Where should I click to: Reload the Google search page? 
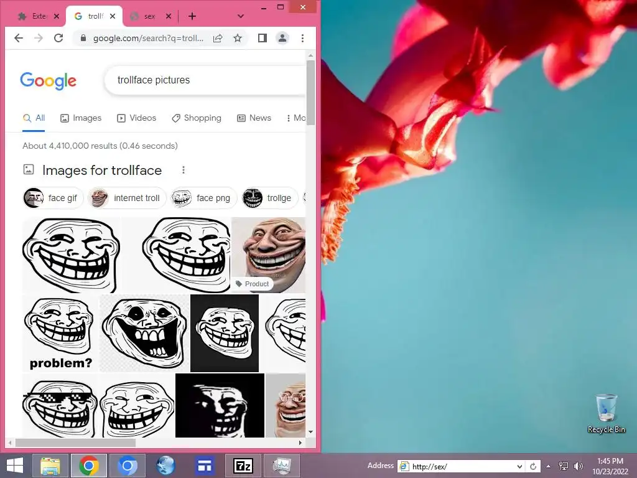tap(58, 38)
